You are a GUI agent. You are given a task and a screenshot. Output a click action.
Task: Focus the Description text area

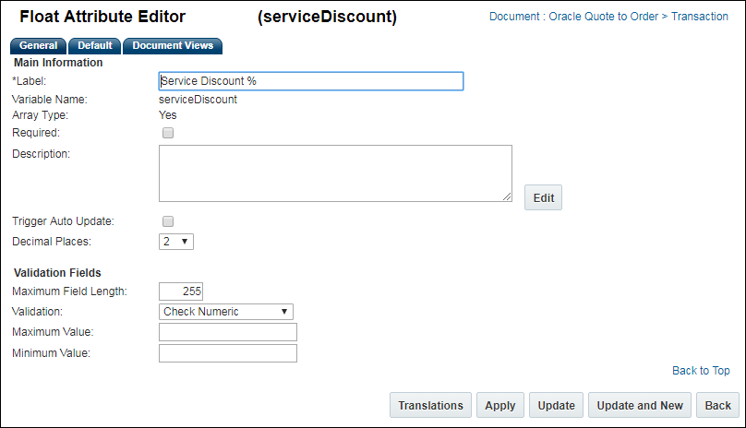click(x=335, y=172)
